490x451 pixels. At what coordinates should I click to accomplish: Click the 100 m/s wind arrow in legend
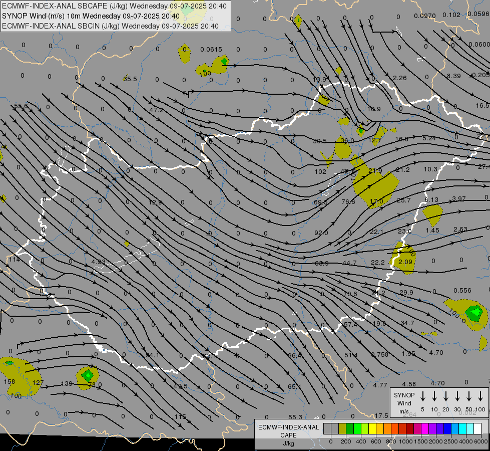(480, 396)
